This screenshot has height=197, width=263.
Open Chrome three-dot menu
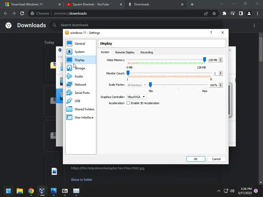(x=257, y=13)
